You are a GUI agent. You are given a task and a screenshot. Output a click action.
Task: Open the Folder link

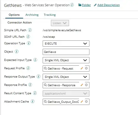(86, 5)
